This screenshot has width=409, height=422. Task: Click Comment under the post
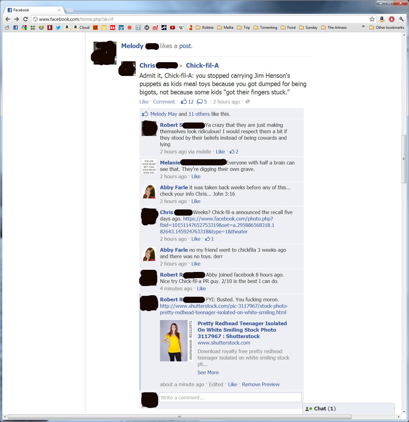coord(164,102)
